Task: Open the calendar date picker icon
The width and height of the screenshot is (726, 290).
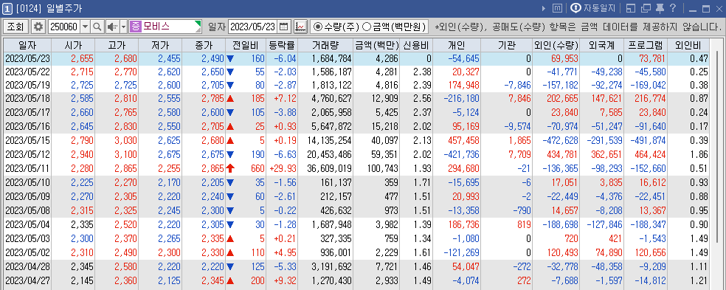Action: 284,27
